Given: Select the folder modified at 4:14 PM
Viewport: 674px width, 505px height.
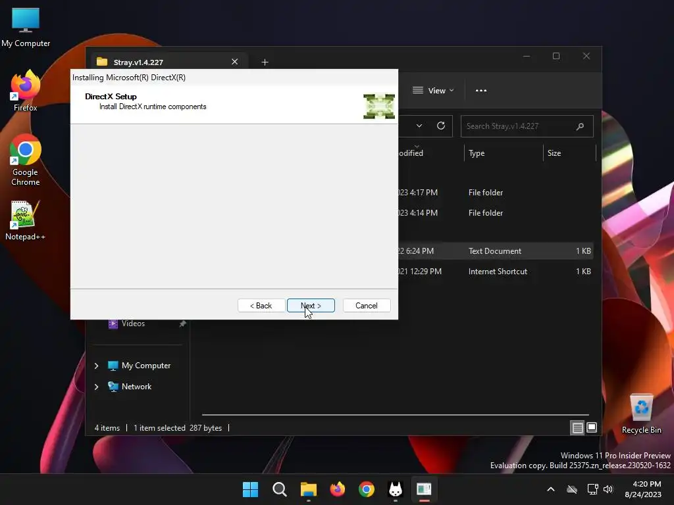Looking at the screenshot, I should [496, 212].
